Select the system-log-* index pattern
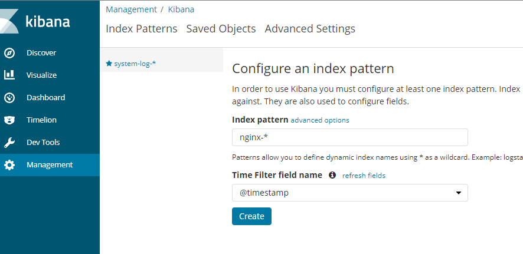The image size is (523, 254). (135, 64)
